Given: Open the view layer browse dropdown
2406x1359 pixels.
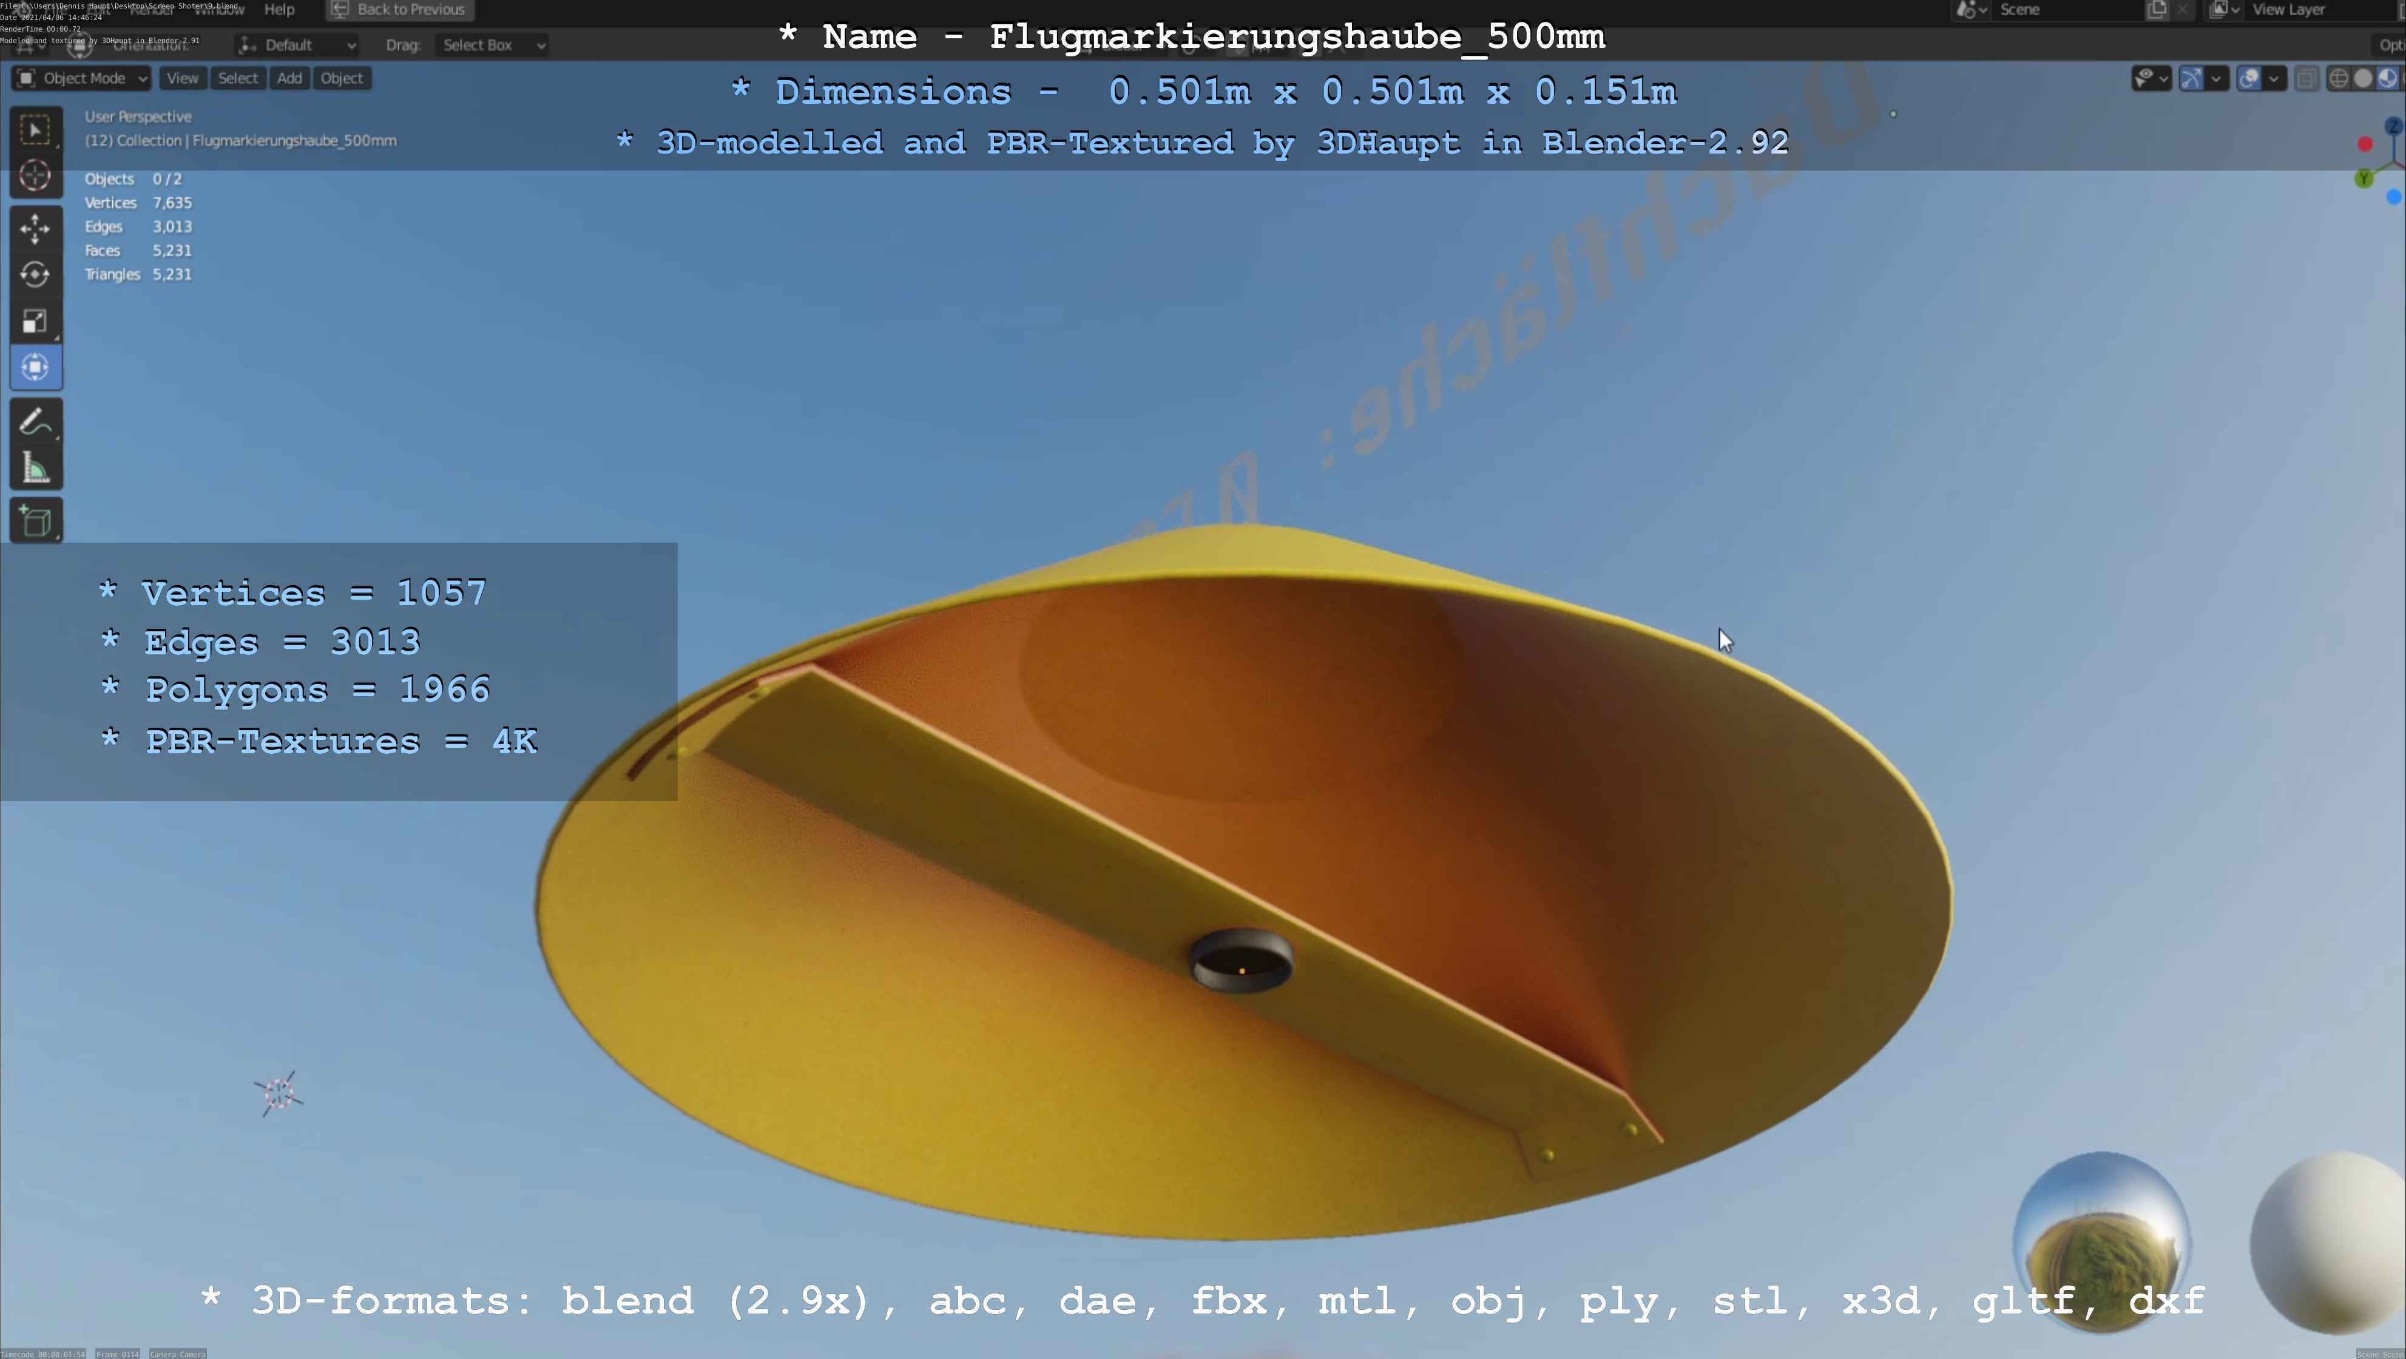Looking at the screenshot, I should point(2225,9).
